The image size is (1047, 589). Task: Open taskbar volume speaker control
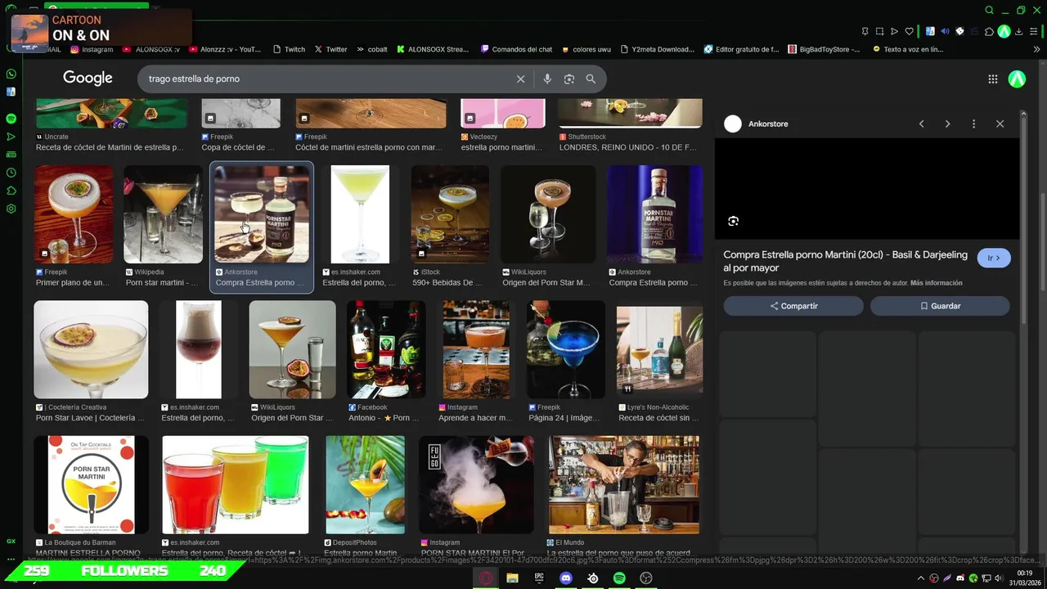(x=998, y=578)
